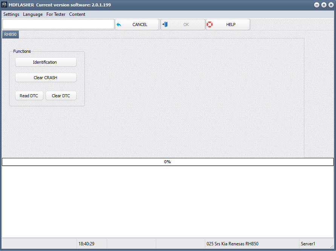The image size is (336, 251).
Task: Click the CANCEL button label
Action: 140,24
